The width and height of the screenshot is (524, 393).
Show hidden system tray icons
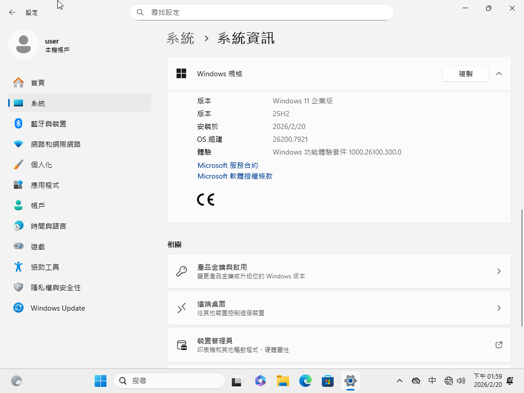tap(400, 381)
